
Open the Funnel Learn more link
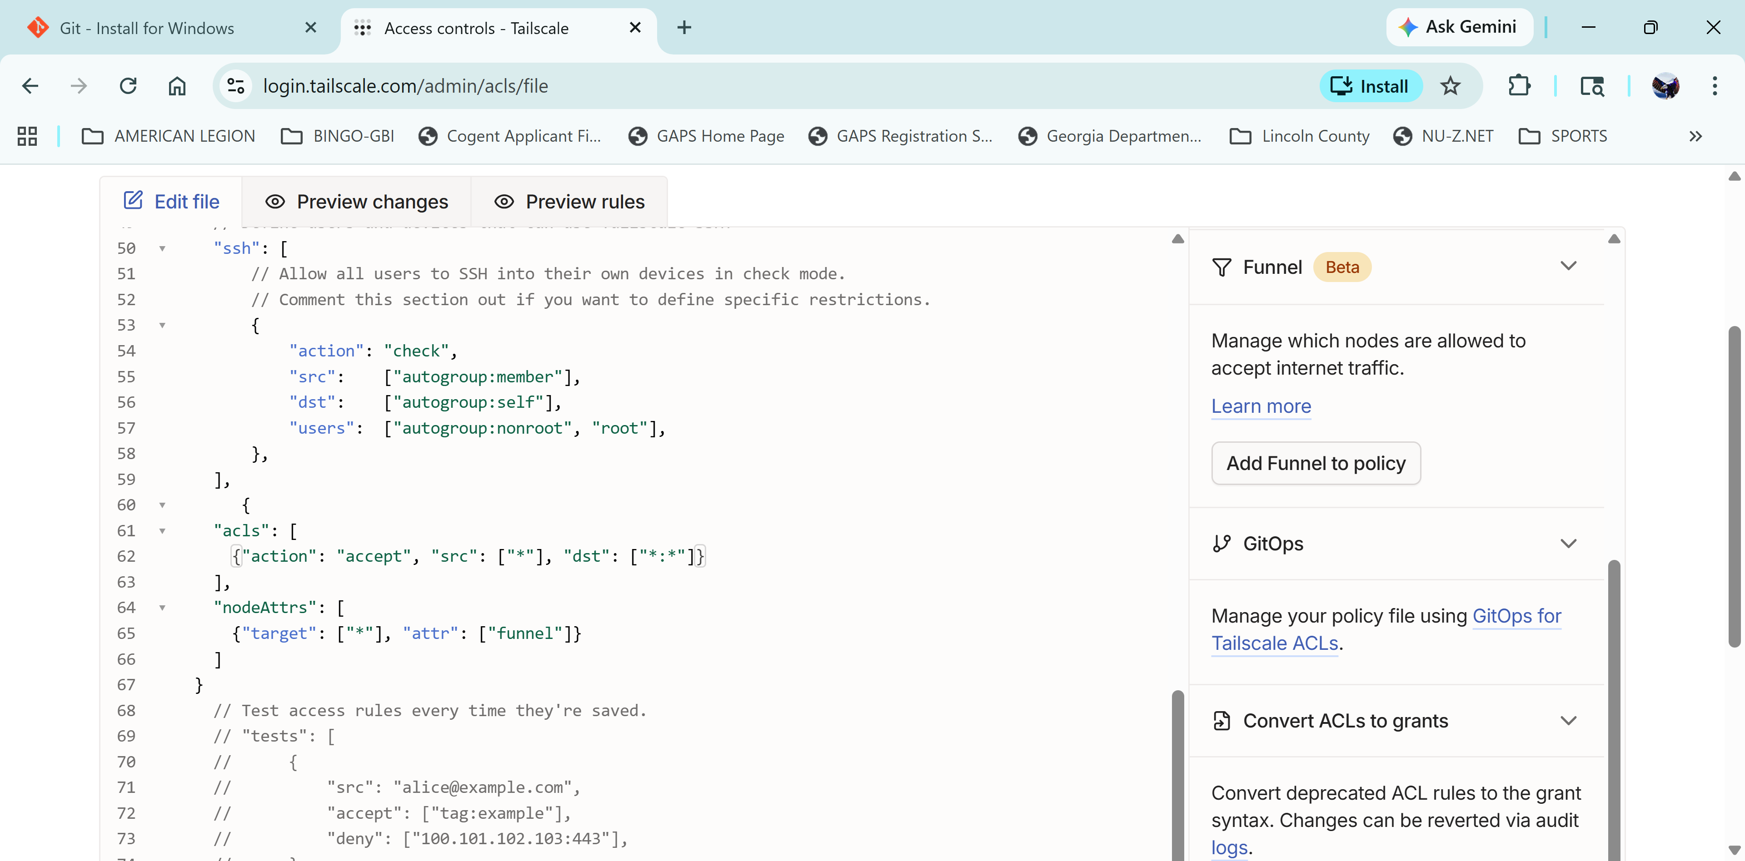tap(1261, 406)
